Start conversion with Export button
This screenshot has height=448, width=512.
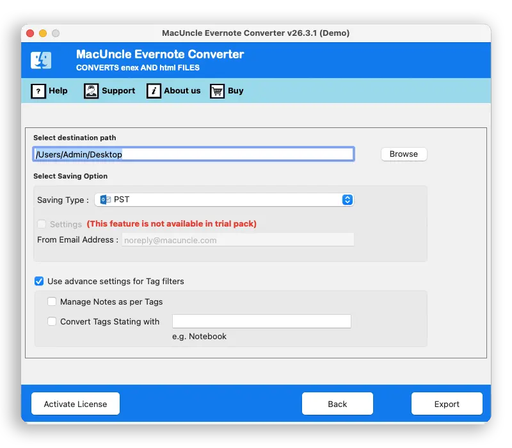447,404
